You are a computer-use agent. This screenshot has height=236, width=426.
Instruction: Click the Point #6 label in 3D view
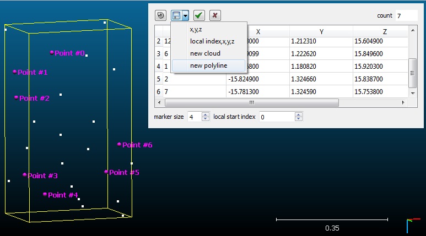click(x=137, y=145)
